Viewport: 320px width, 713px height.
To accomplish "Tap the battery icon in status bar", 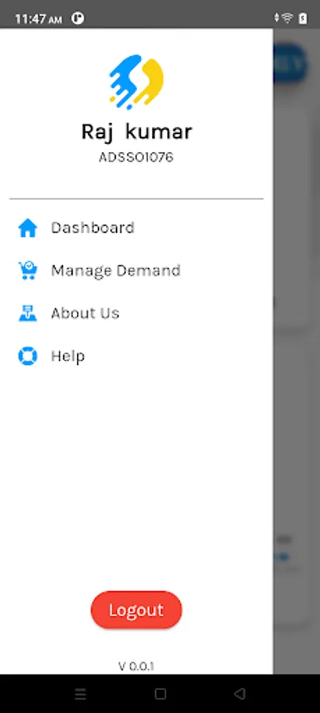I will (303, 18).
